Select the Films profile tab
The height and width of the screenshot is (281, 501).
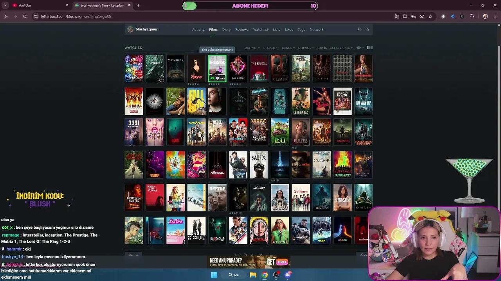tap(213, 30)
